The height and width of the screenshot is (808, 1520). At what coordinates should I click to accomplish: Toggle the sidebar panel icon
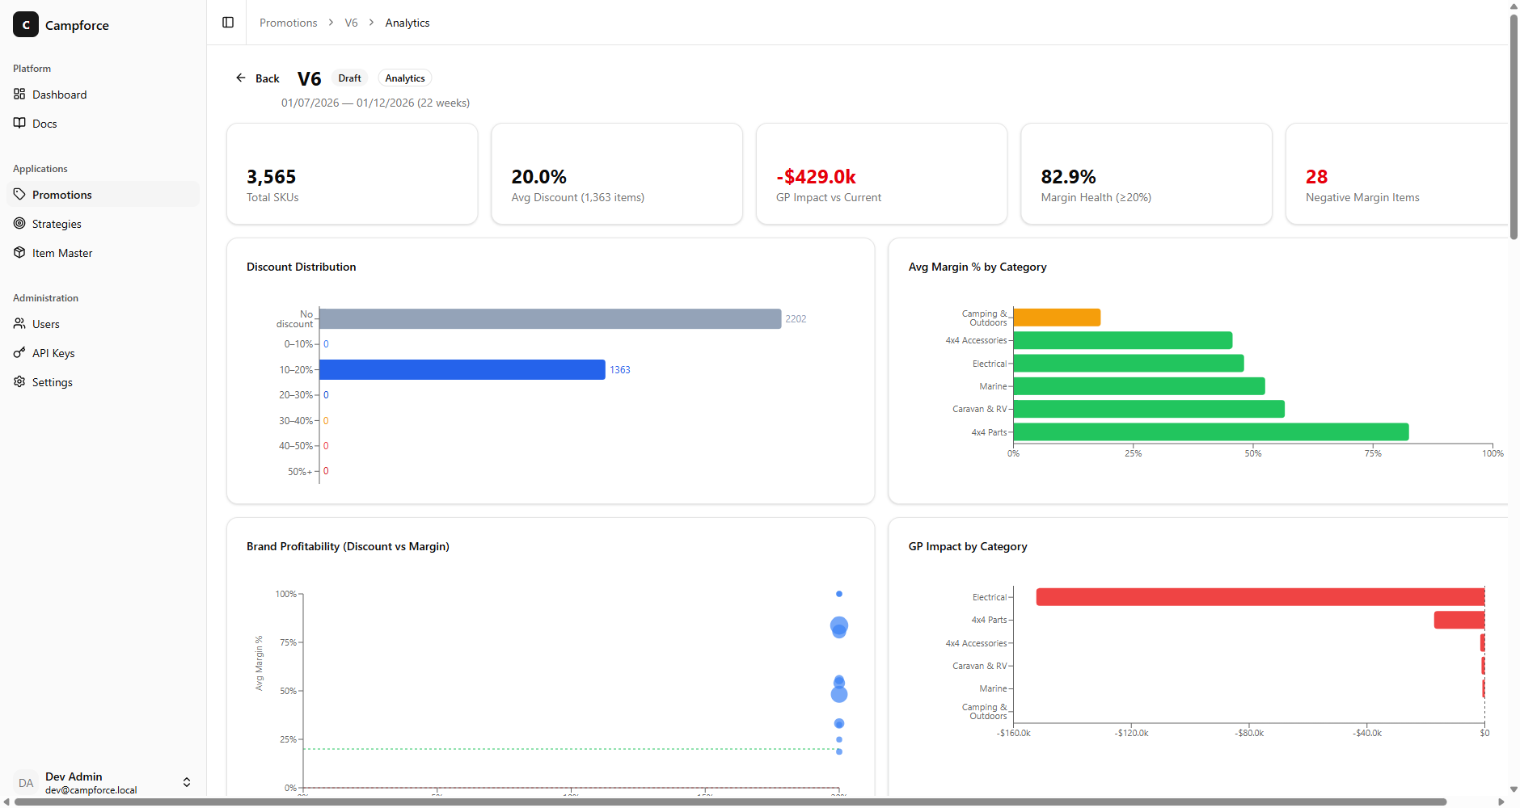click(x=228, y=23)
